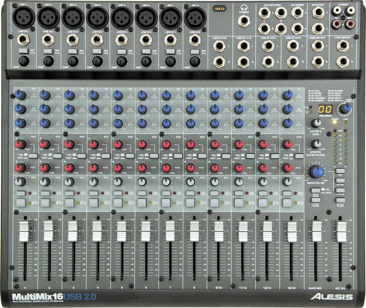366x308 pixels.
Task: Click the channel 2 AUX A red knob
Action: click(44, 144)
